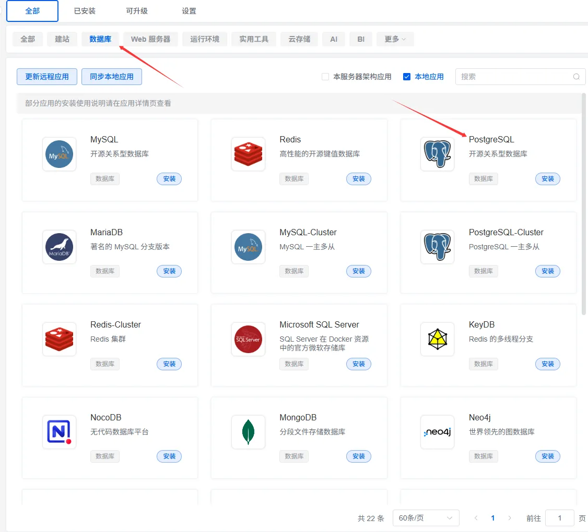Open the 60条/页 page size dropdown

click(x=426, y=518)
